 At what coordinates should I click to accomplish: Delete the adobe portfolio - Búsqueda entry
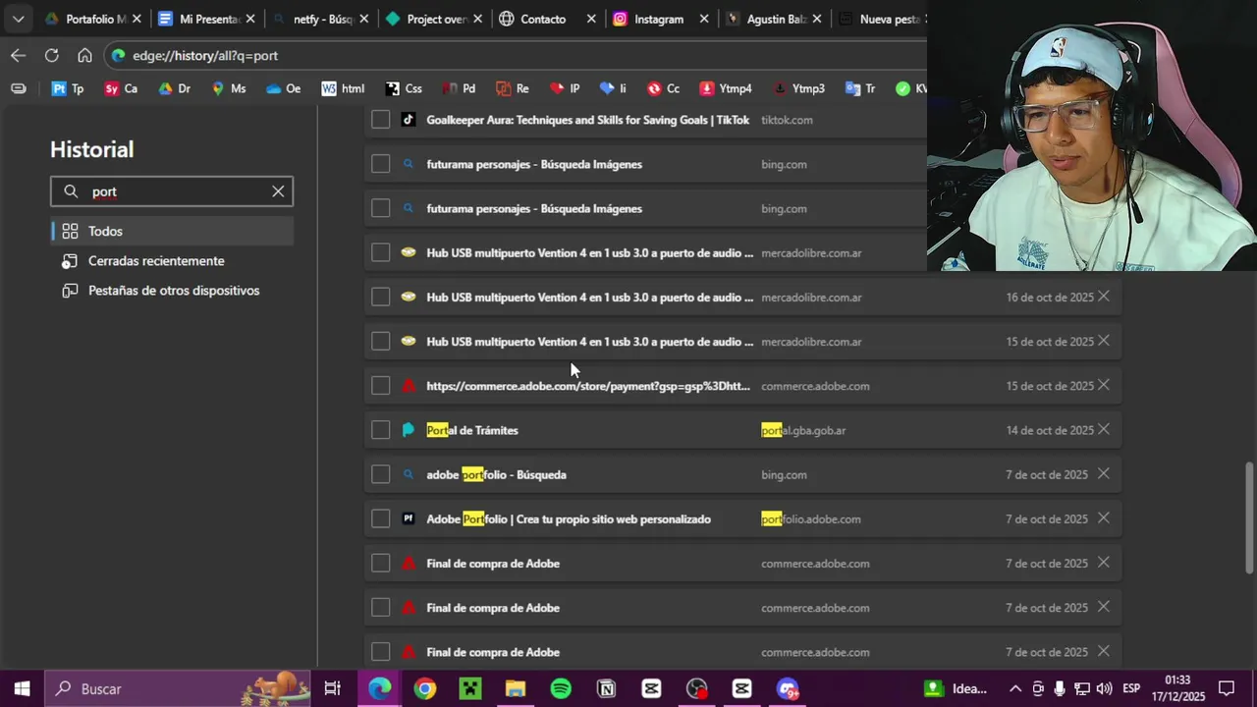[1104, 474]
